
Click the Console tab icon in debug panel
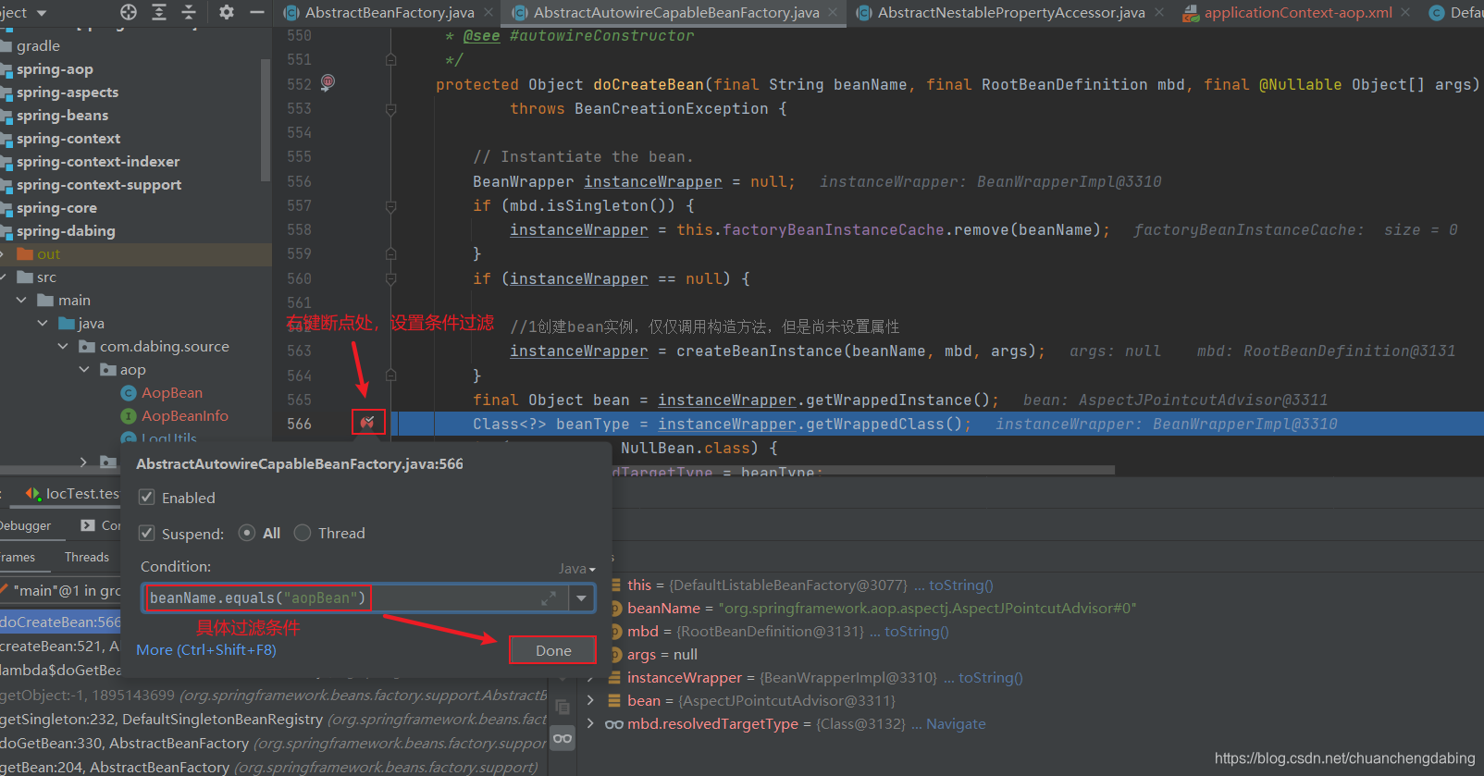click(x=88, y=525)
